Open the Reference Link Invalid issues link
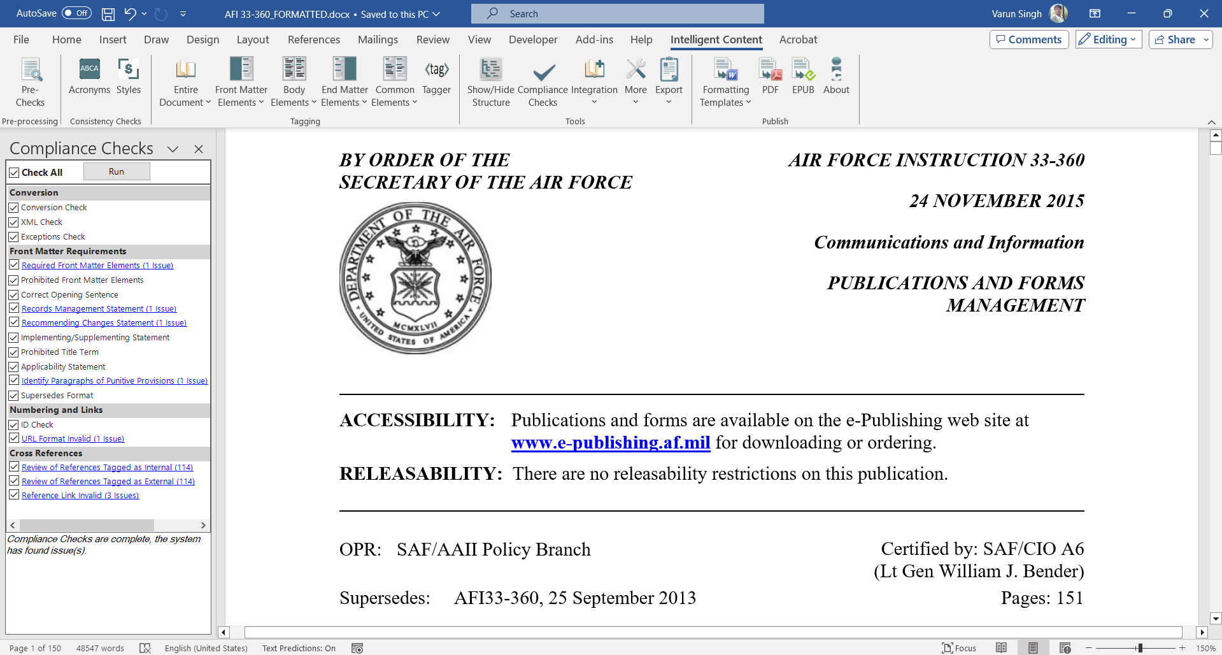Screen dimensions: 1222x655 coord(80,496)
